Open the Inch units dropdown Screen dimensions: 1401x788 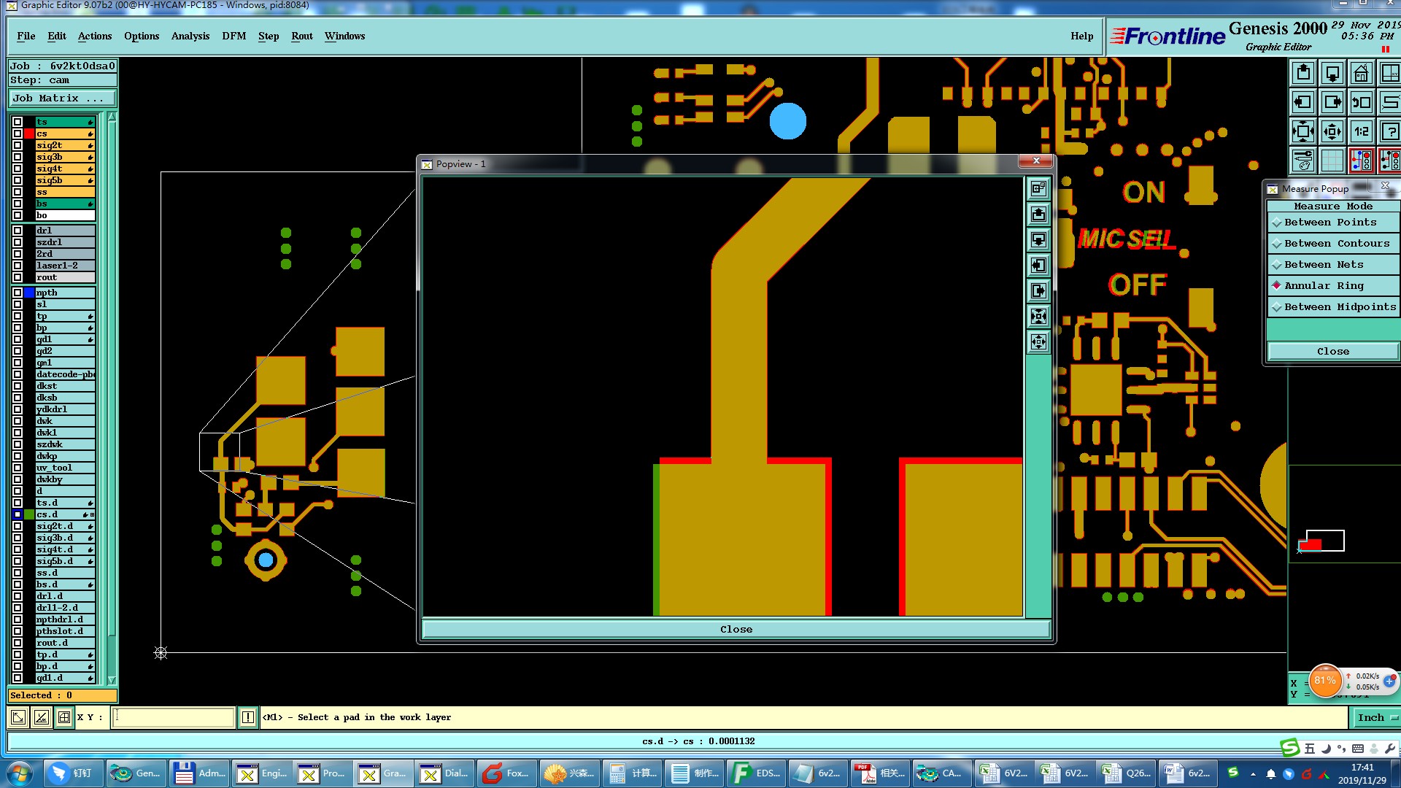pos(1375,717)
